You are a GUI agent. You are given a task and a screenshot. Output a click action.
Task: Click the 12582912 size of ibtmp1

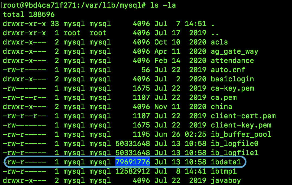133,171
